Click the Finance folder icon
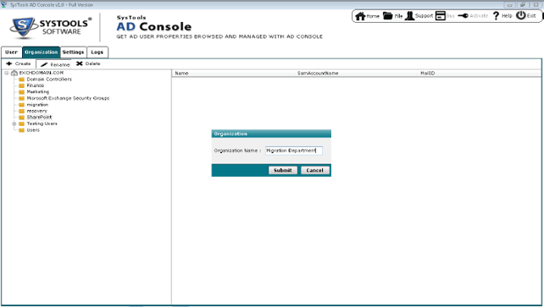Screen dimensions: 544x307 [x=21, y=85]
